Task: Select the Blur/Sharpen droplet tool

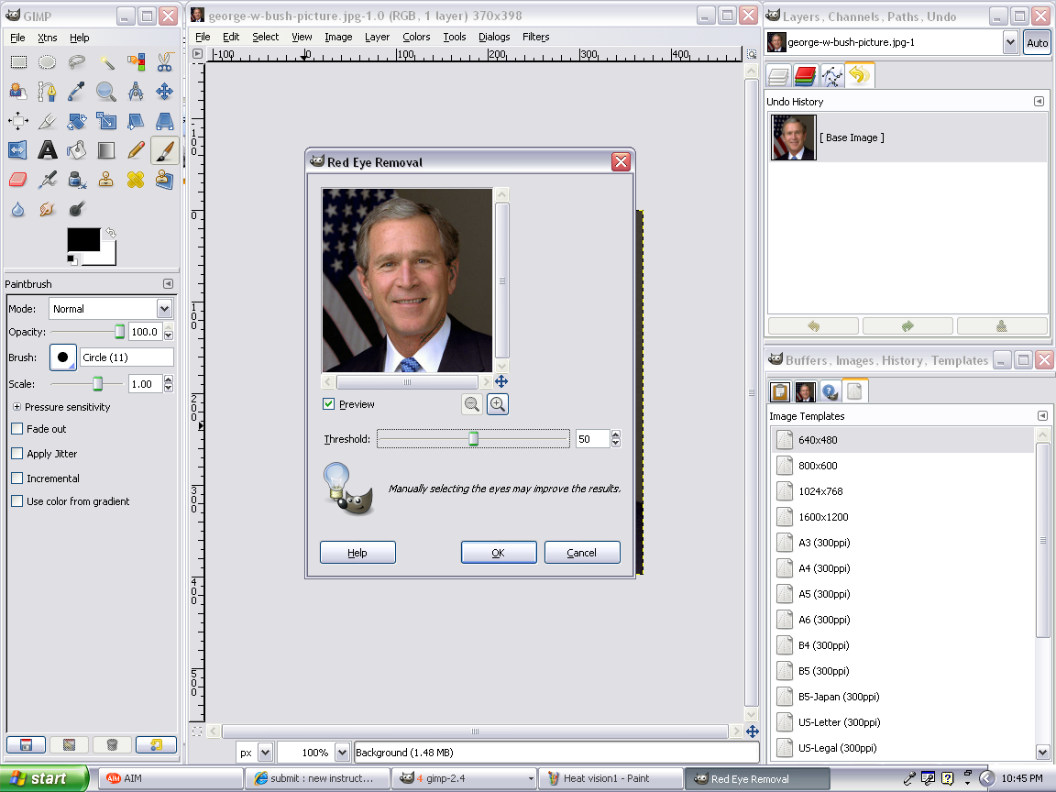Action: coord(18,209)
